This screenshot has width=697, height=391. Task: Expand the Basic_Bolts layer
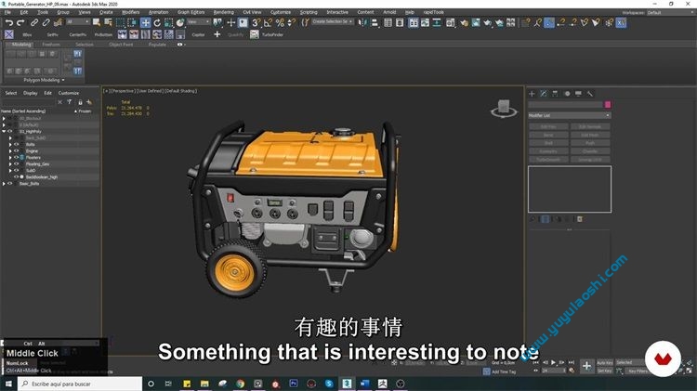[x=4, y=184]
